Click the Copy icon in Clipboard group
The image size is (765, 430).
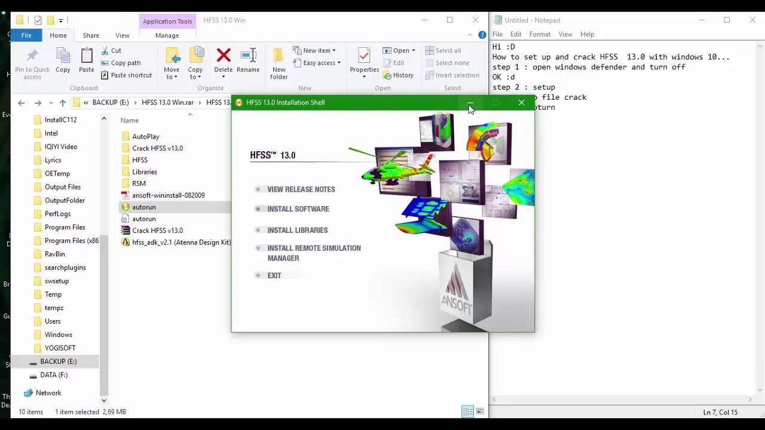point(63,56)
